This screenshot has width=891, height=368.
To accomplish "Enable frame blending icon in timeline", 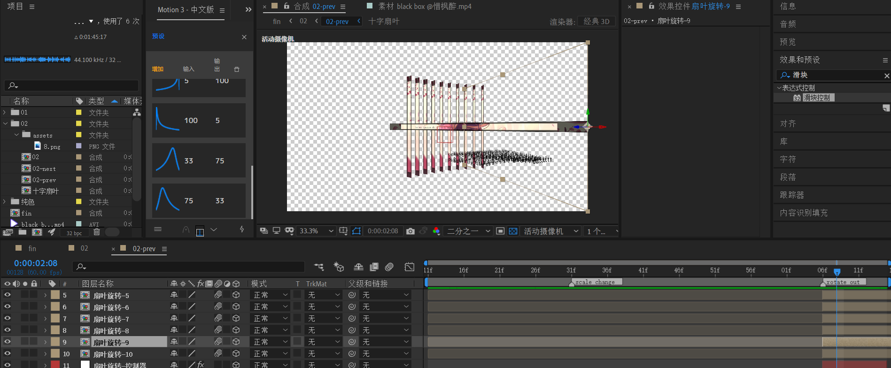I will pos(374,267).
